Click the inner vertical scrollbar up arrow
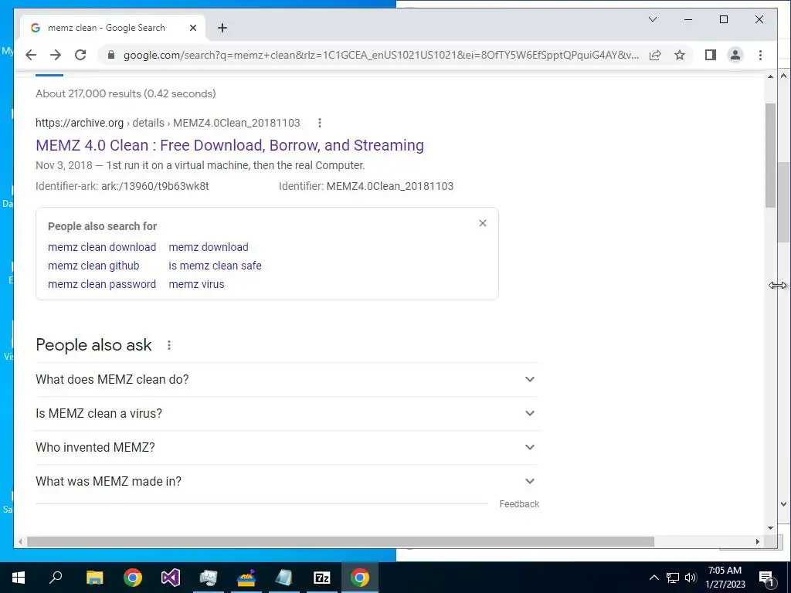The width and height of the screenshot is (791, 593). (770, 76)
